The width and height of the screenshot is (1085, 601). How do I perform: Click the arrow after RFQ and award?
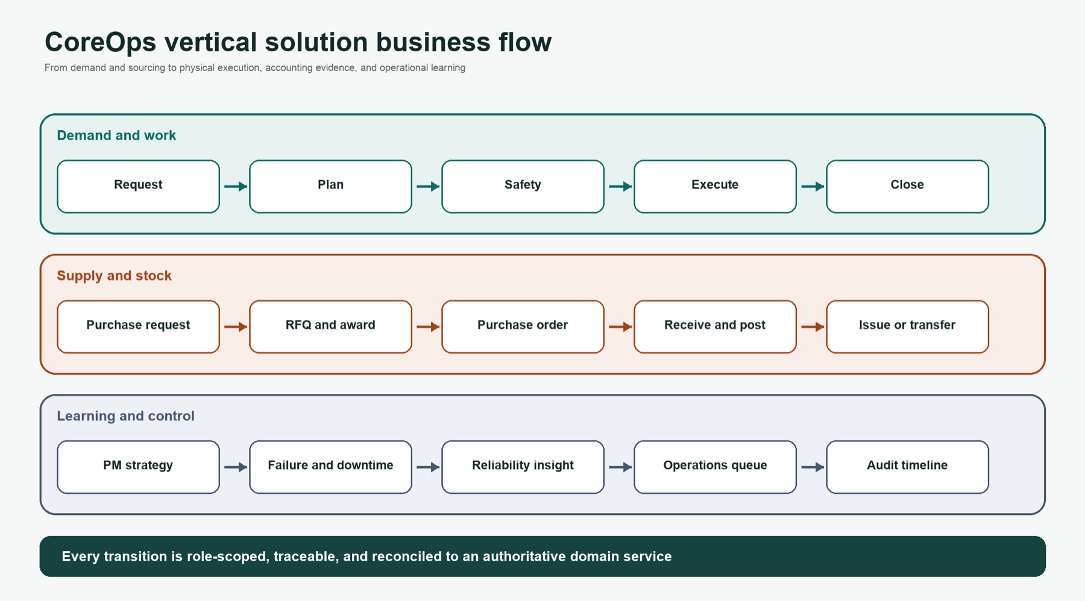point(427,326)
